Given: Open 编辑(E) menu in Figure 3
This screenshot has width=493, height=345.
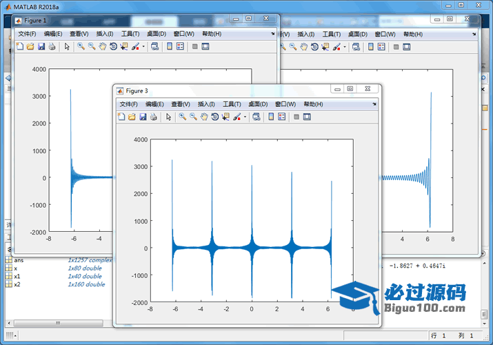Looking at the screenshot, I should 154,104.
